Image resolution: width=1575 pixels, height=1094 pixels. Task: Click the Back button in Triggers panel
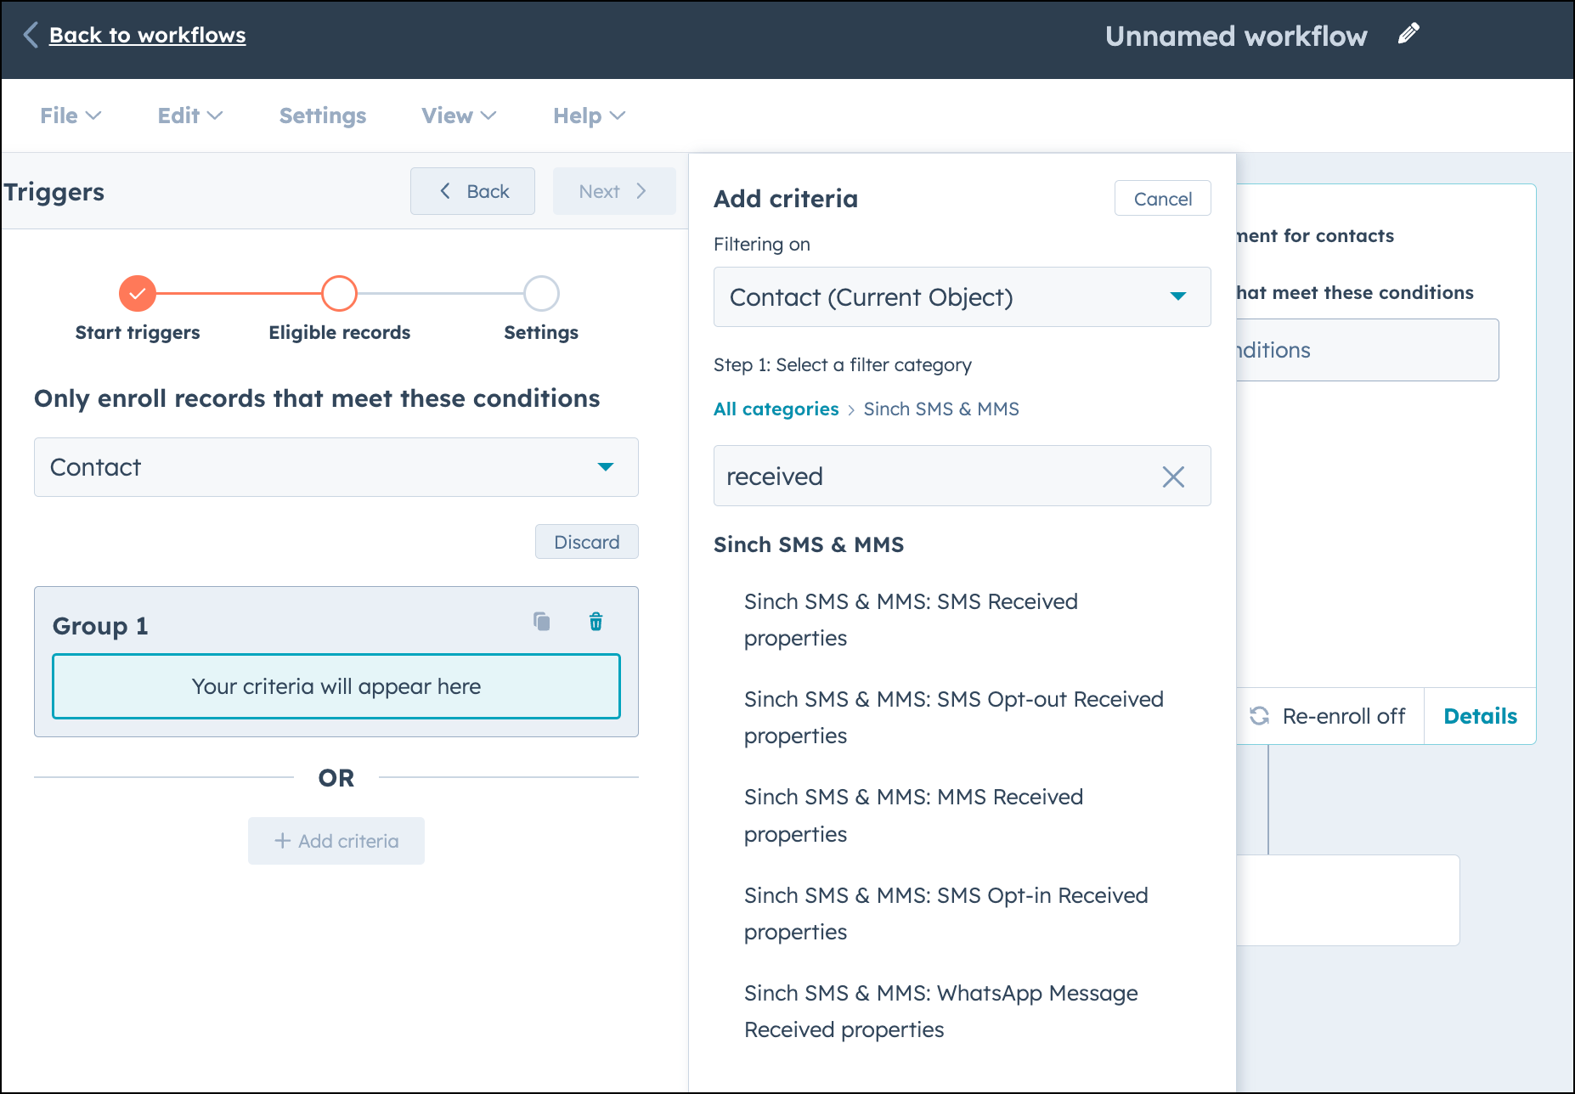click(473, 191)
